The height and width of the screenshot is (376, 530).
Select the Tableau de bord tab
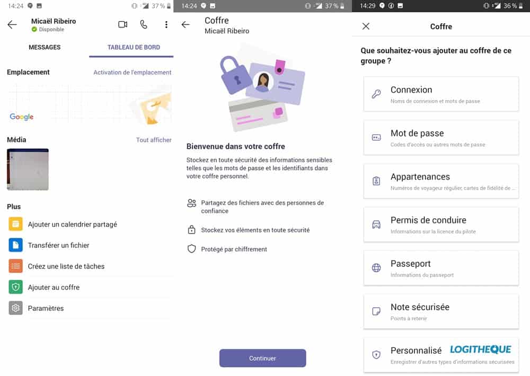[x=134, y=47]
